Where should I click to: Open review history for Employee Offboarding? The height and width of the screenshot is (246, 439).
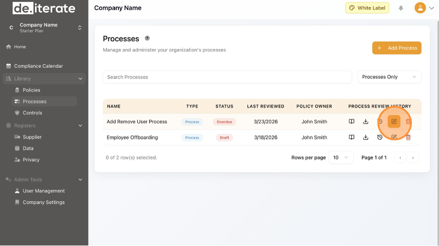380,137
